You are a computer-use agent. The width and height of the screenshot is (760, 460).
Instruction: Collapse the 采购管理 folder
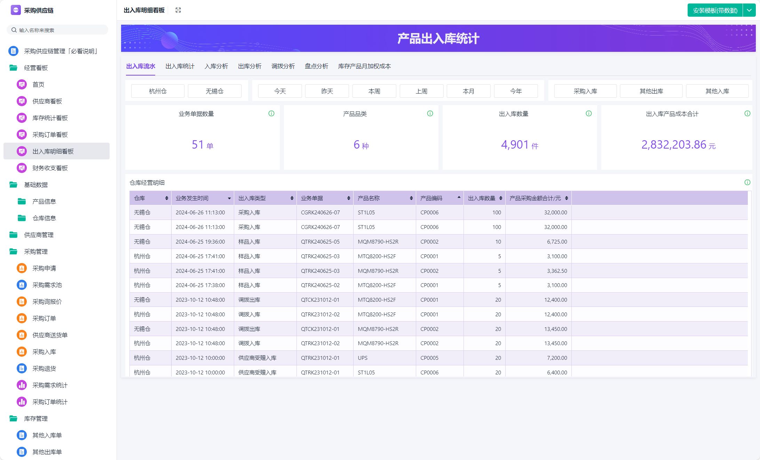coord(14,252)
